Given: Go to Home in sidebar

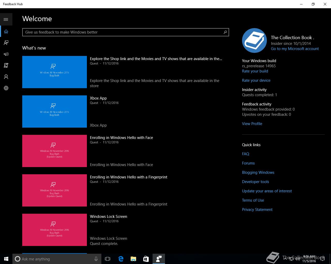Looking at the screenshot, I should click(6, 31).
